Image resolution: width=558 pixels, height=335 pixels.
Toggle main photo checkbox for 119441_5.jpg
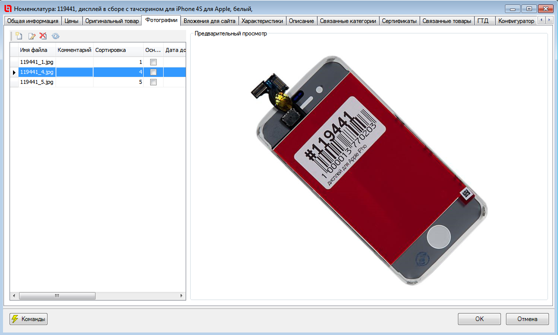point(153,82)
